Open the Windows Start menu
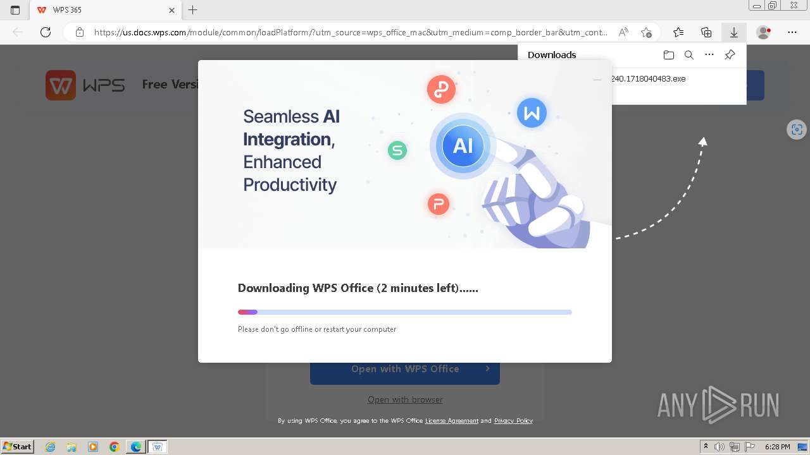 point(18,447)
